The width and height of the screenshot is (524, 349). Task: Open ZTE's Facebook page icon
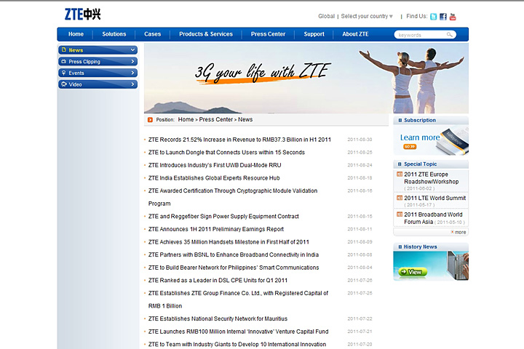coord(443,17)
